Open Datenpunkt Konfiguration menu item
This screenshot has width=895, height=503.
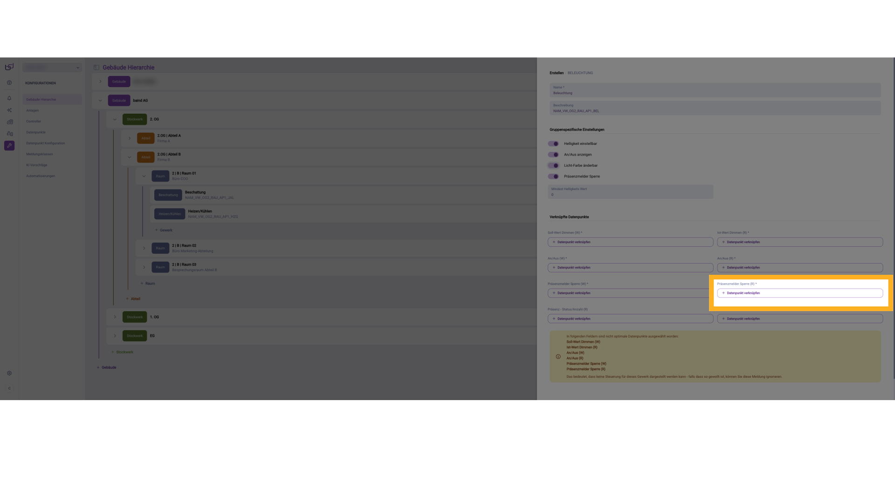[46, 143]
